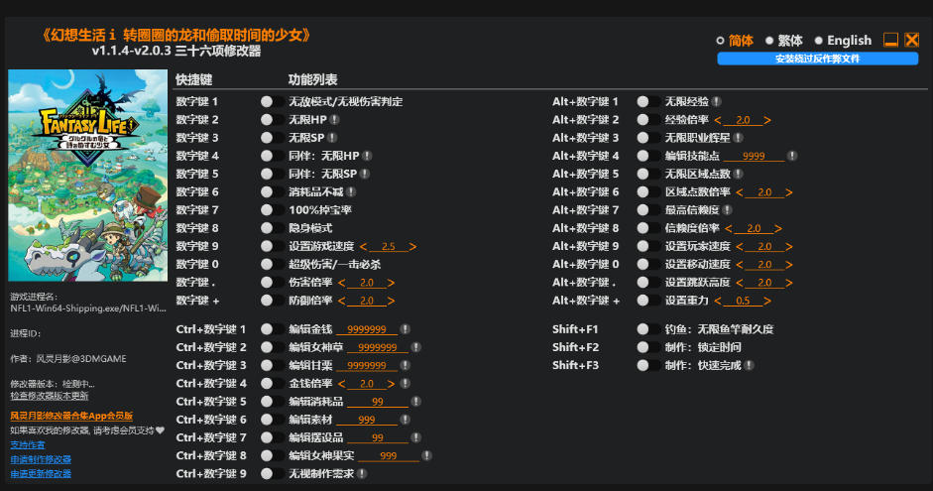Click 编辑素材 value field 999
Viewport: 933px width, 491px height.
(x=367, y=420)
